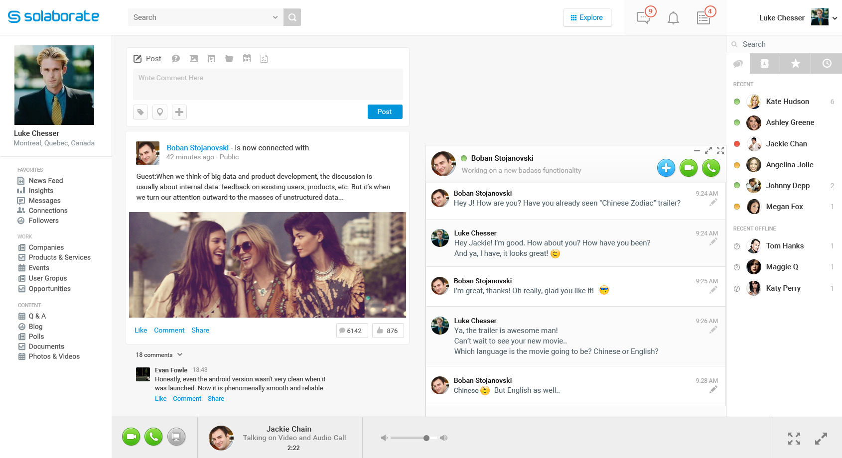Click the blue Post button
The width and height of the screenshot is (842, 458).
tap(385, 112)
